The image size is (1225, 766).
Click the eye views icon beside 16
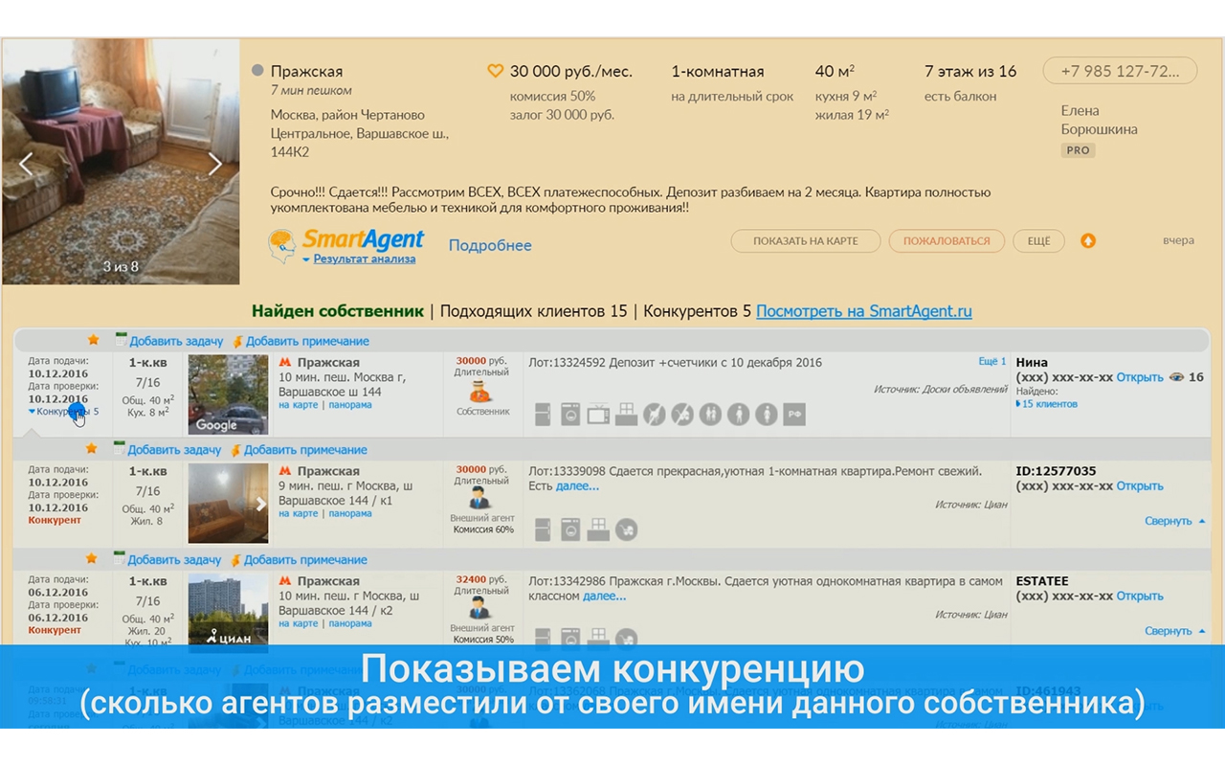tap(1176, 377)
